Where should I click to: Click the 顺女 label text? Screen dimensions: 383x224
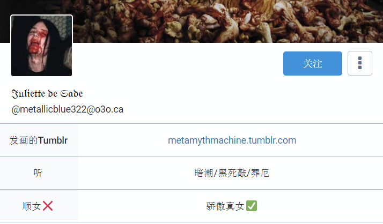[x=32, y=206]
